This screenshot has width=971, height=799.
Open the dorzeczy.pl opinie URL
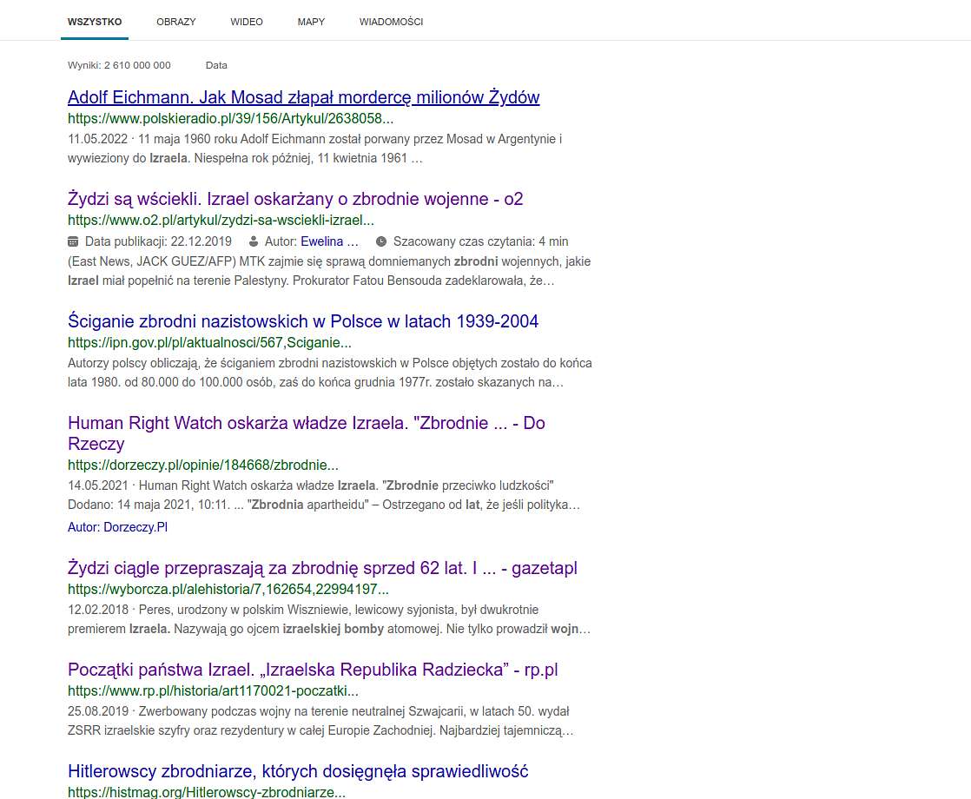pos(203,466)
